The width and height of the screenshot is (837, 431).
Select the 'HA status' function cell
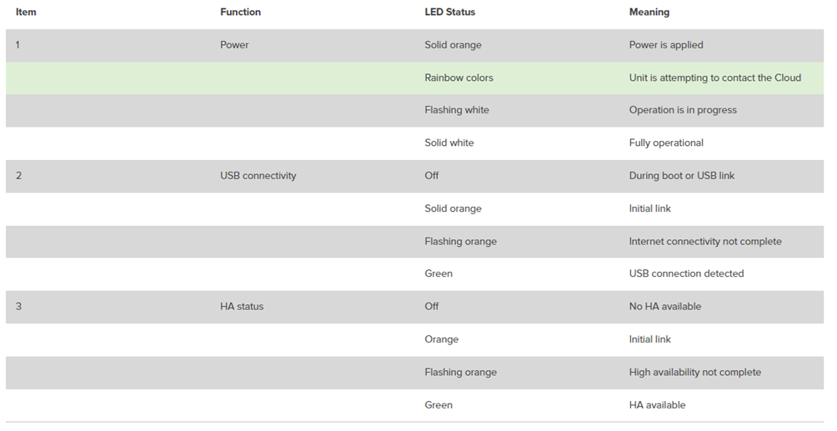pyautogui.click(x=242, y=307)
